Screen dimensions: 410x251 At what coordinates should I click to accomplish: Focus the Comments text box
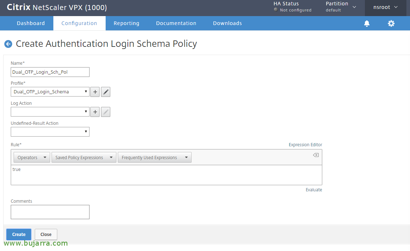50,212
